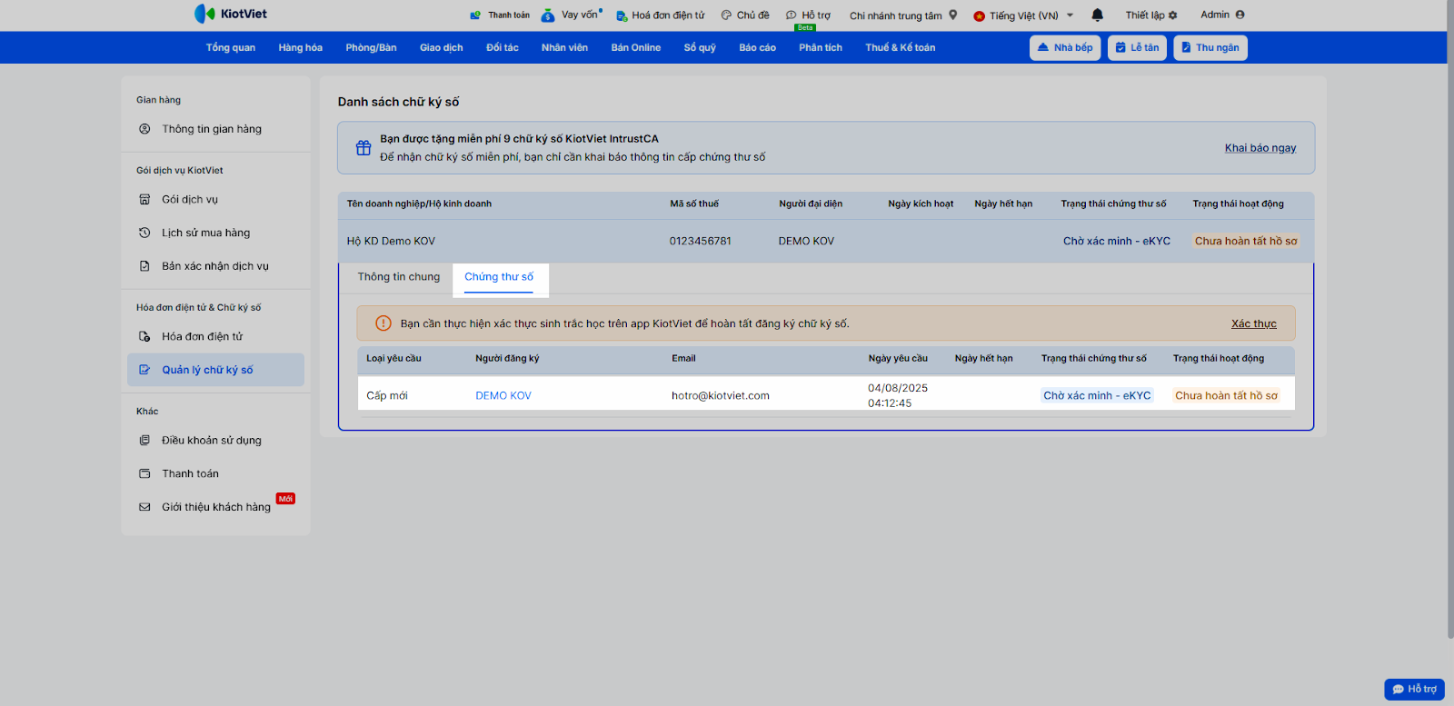The image size is (1454, 706).
Task: Click the Điều khoản sử dụng icon
Action: click(x=144, y=440)
